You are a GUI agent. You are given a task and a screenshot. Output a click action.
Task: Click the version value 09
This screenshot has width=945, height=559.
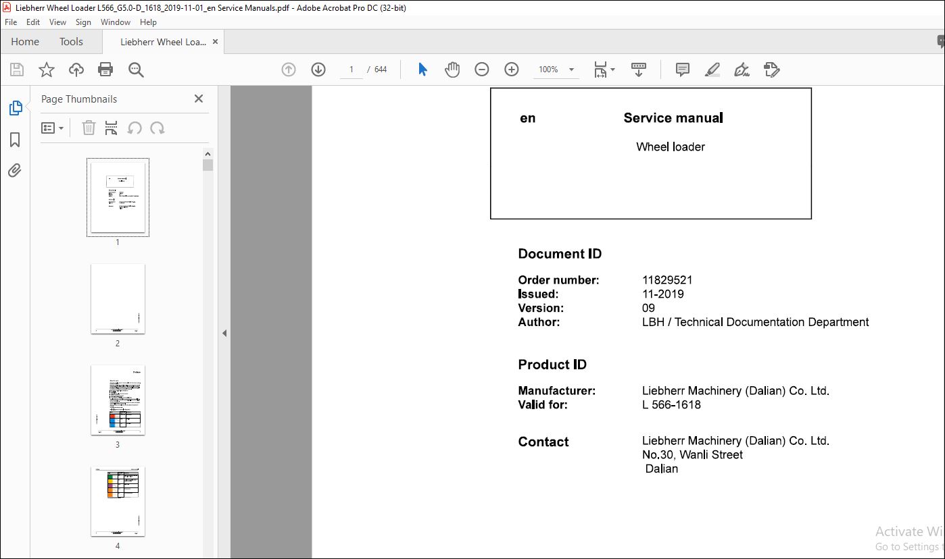(x=649, y=309)
